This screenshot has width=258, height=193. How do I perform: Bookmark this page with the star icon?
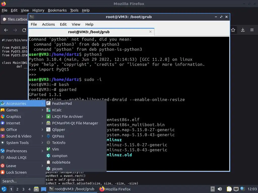[x=233, y=30]
